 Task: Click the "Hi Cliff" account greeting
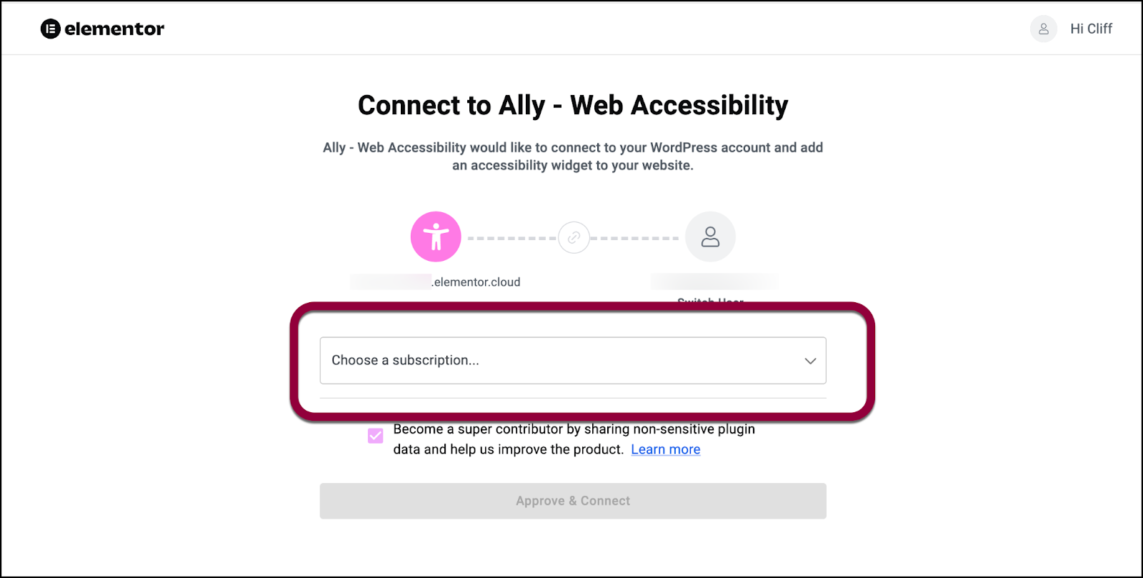coord(1091,29)
